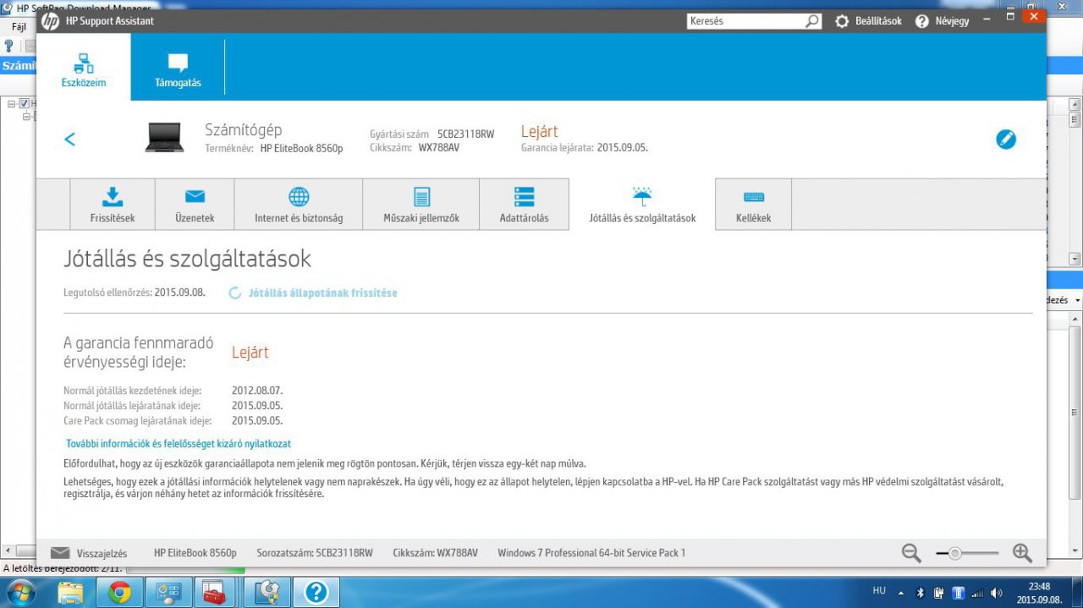Screen dimensions: 1083x608
Task: Open the Műszaki jellemzők tab
Action: tap(421, 205)
